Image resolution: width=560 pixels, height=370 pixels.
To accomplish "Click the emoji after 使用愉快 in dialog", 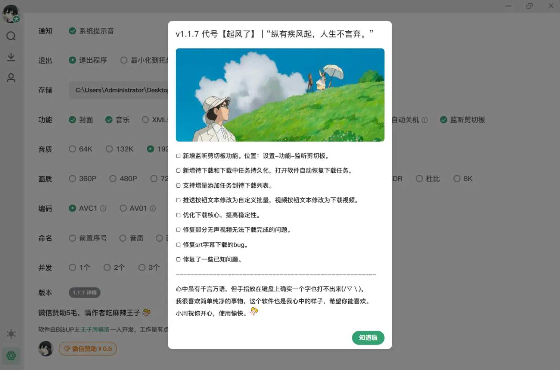I will (254, 311).
